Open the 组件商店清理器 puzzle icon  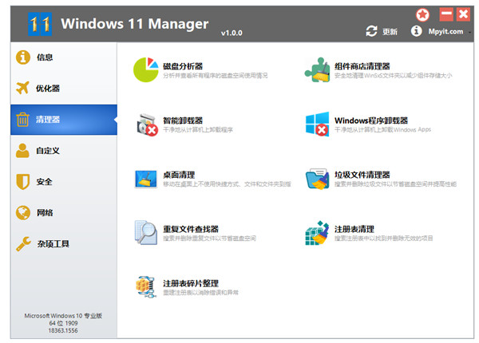click(x=318, y=69)
